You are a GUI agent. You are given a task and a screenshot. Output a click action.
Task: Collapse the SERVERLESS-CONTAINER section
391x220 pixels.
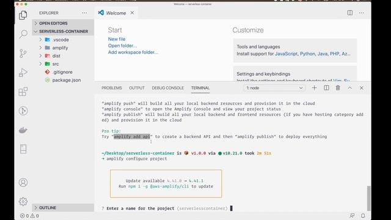[63, 31]
